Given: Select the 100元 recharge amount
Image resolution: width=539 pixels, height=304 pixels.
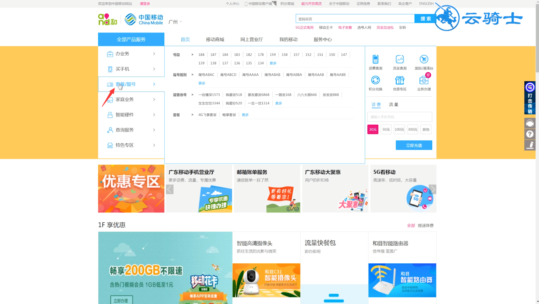Looking at the screenshot, I should point(399,129).
